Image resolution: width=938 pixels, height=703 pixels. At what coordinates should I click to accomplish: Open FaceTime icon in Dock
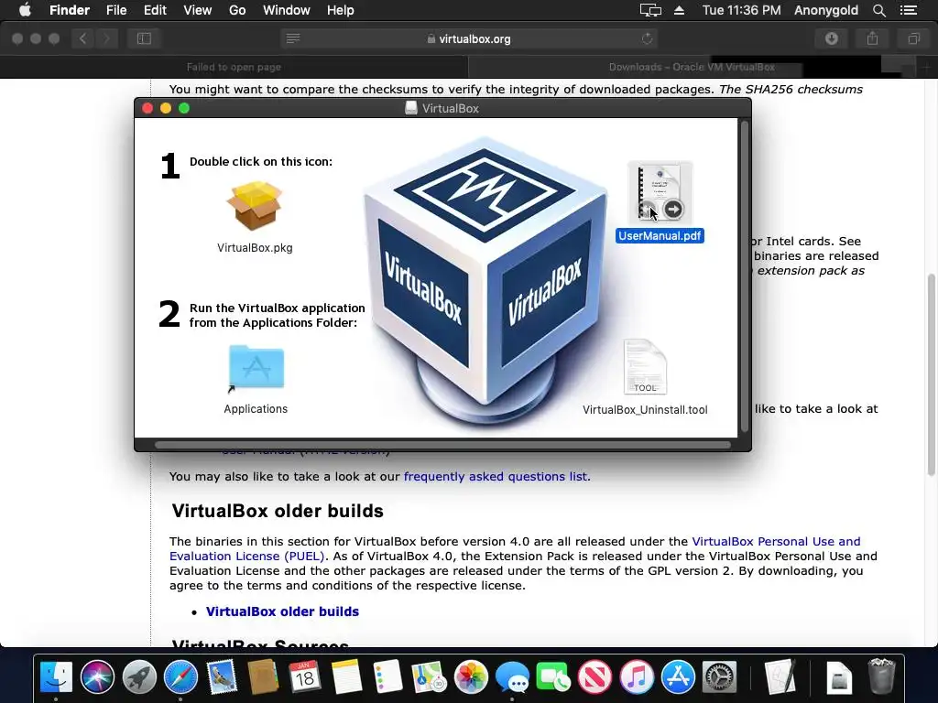[553, 677]
